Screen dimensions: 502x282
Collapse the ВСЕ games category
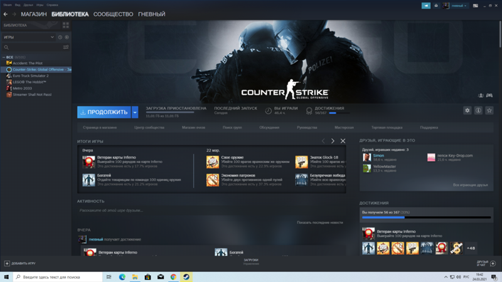tap(4, 57)
